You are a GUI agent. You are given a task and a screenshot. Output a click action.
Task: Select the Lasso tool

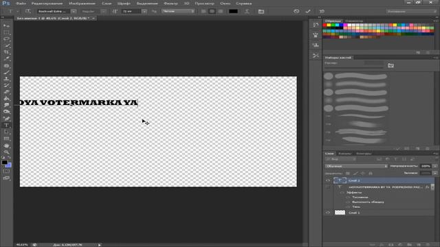[x=6, y=39]
